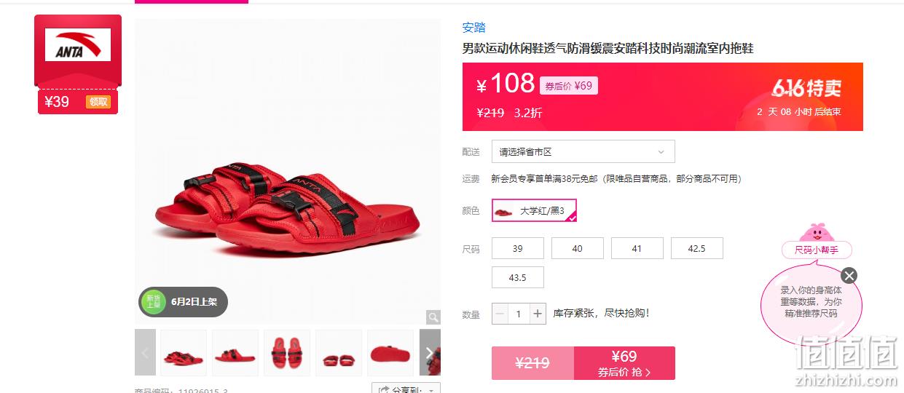Open the 安踏 brand link
This screenshot has height=393, width=904.
click(474, 28)
